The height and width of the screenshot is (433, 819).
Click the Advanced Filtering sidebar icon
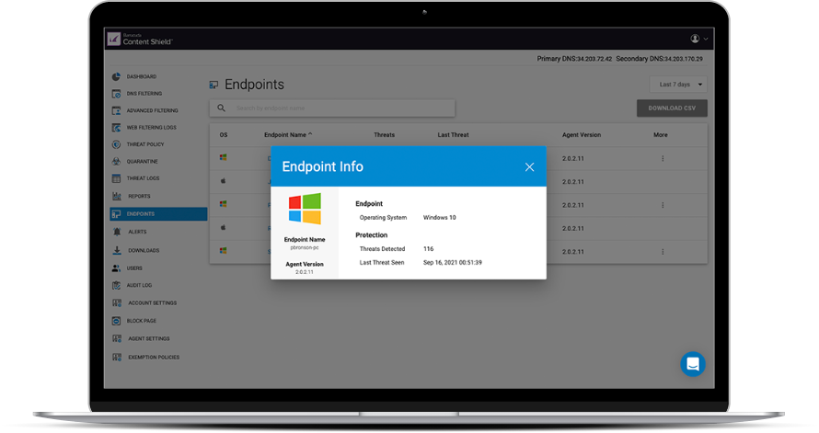point(116,110)
